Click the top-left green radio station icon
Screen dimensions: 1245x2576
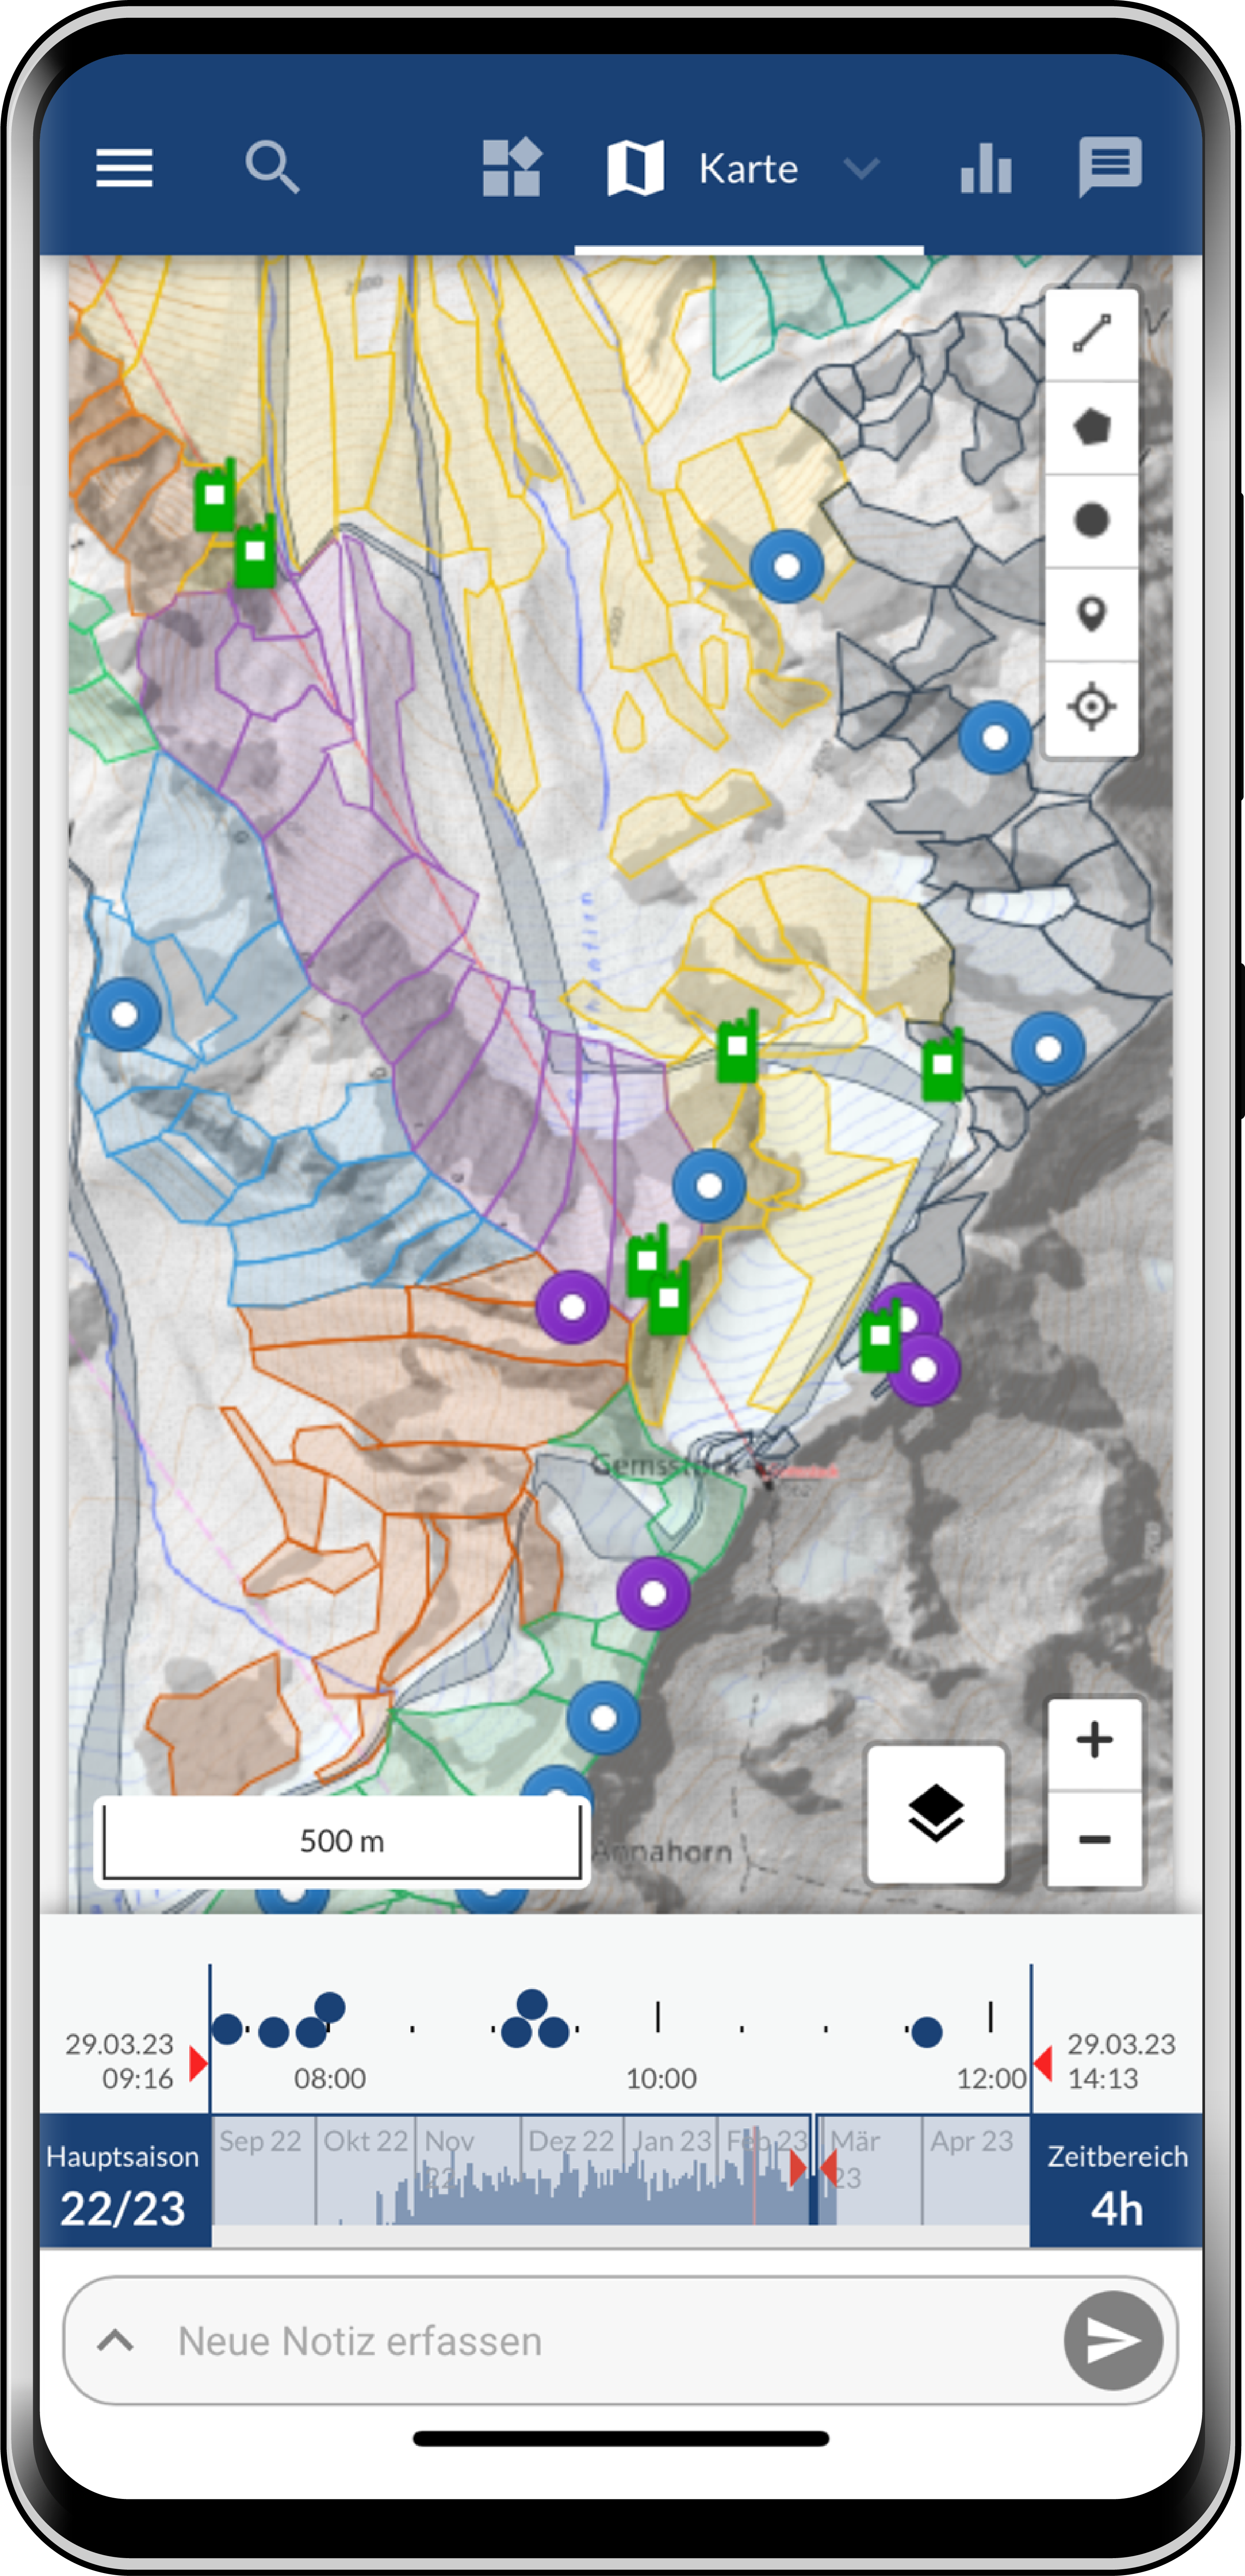pos(215,496)
